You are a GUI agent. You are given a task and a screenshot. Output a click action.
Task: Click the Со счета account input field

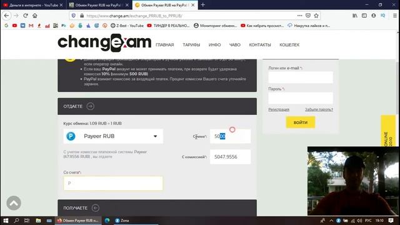click(113, 183)
